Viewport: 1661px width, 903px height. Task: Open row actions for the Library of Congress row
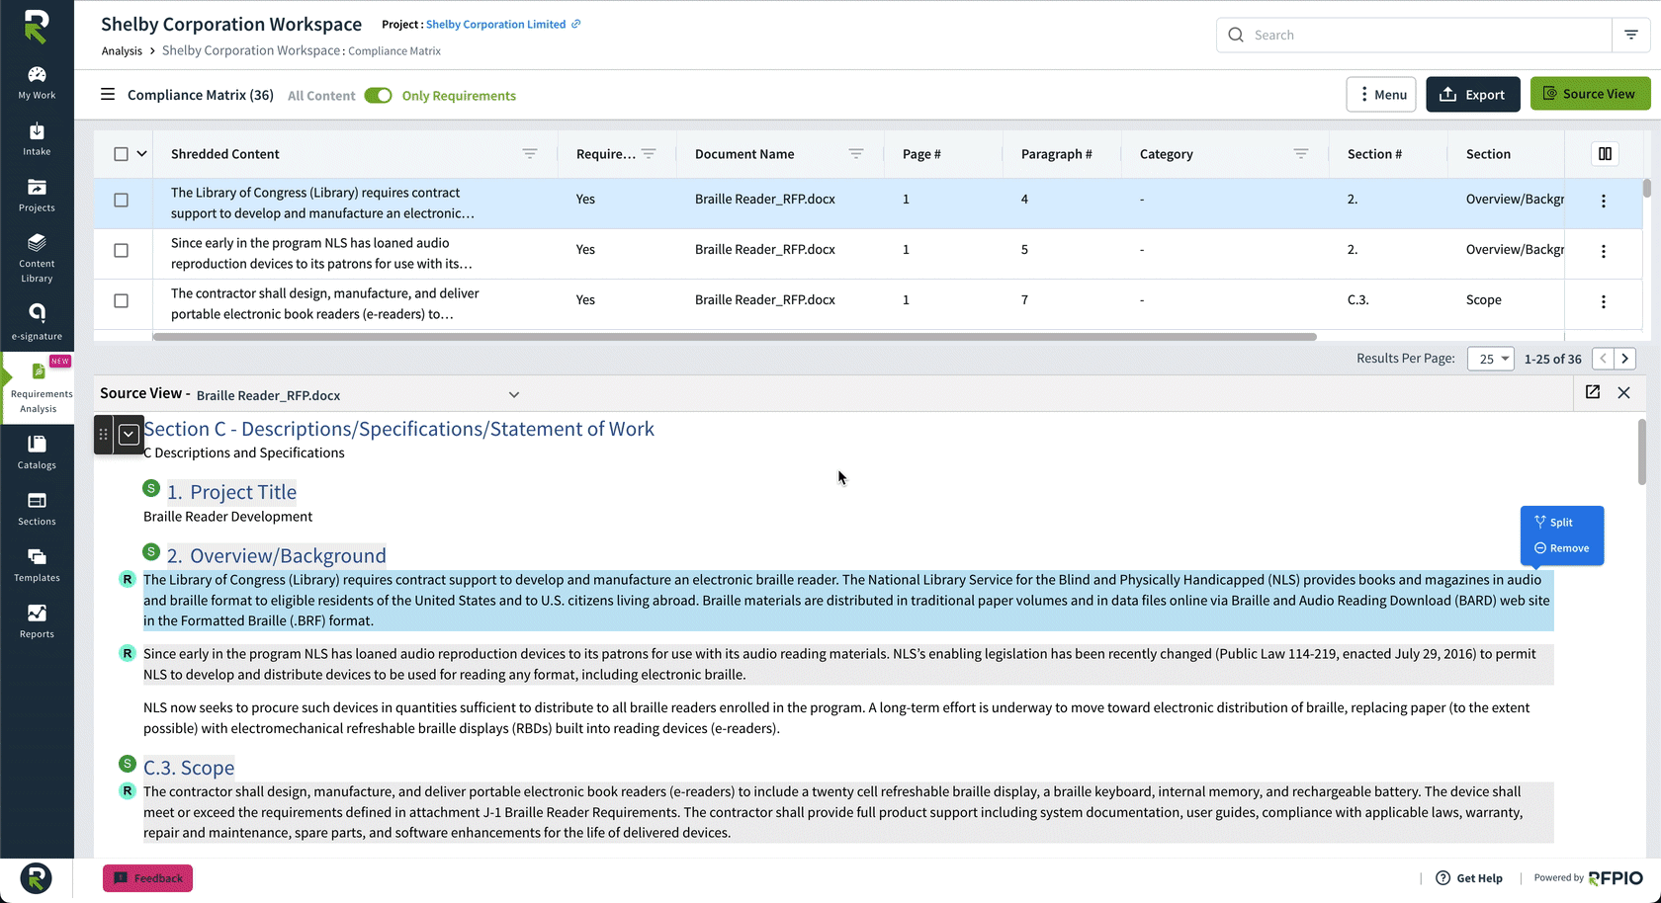pos(1604,201)
